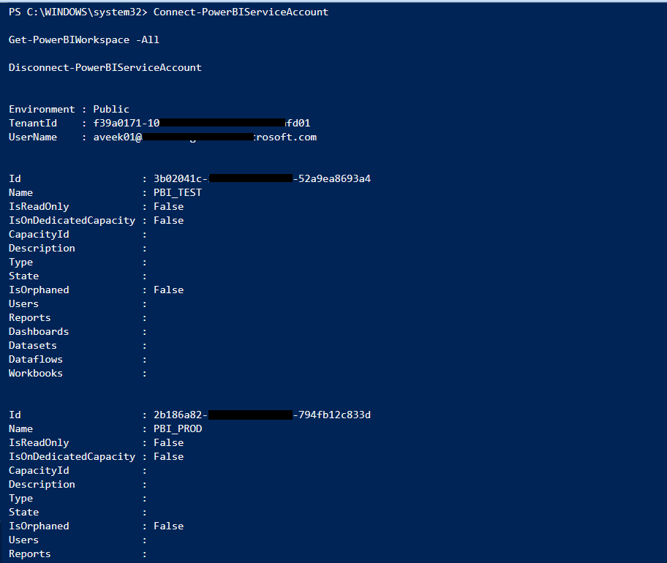Image resolution: width=667 pixels, height=563 pixels.
Task: Click the Disconnect-PowerBIServiceAccount command line
Action: [105, 67]
